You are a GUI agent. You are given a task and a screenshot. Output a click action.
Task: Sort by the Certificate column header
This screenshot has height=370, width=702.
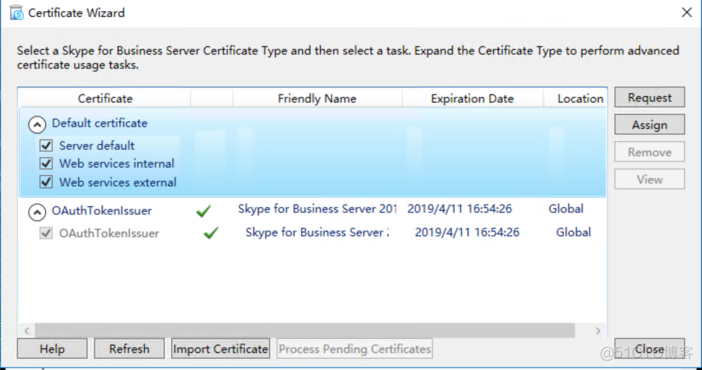(x=104, y=98)
